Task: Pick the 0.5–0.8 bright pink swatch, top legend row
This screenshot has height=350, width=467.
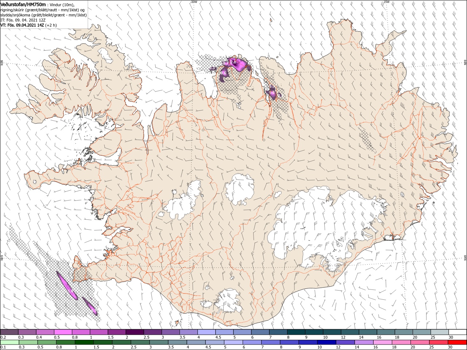Action: tap(63, 332)
